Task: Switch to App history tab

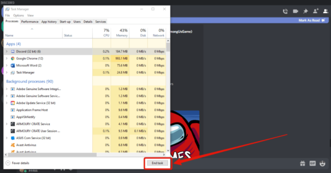Action: (49, 22)
